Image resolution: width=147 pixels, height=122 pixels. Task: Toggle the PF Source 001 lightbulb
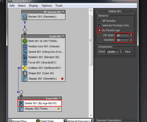(63, 12)
